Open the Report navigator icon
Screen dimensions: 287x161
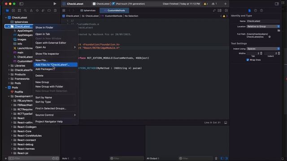tap(55, 11)
